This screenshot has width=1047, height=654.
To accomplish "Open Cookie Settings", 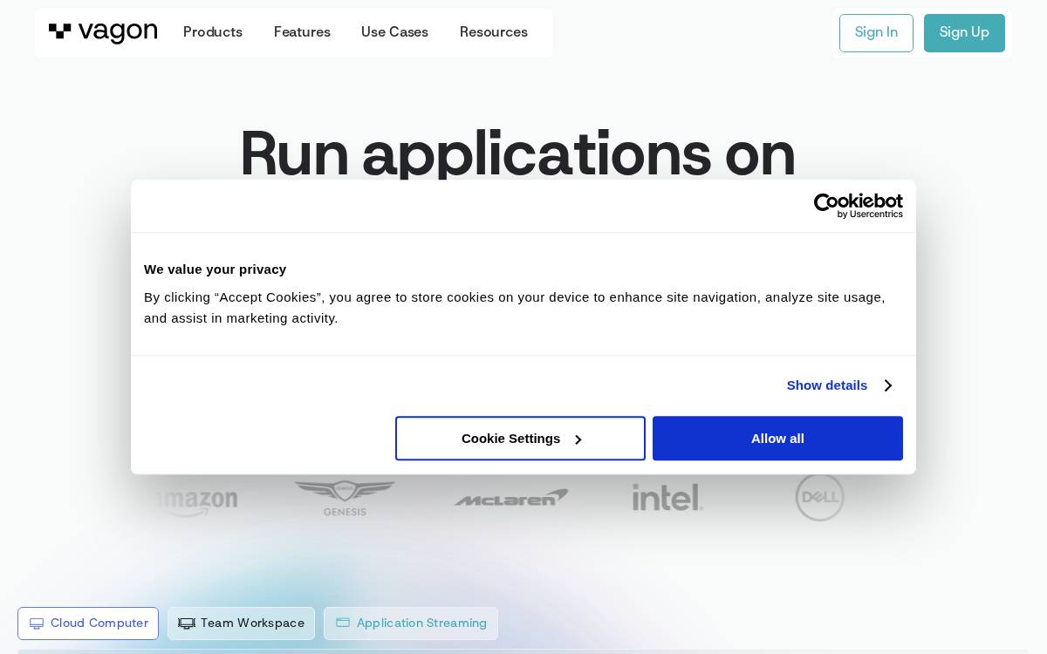I will (x=520, y=439).
